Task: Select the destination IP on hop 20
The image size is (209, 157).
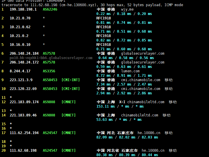Action: [x=23, y=151]
